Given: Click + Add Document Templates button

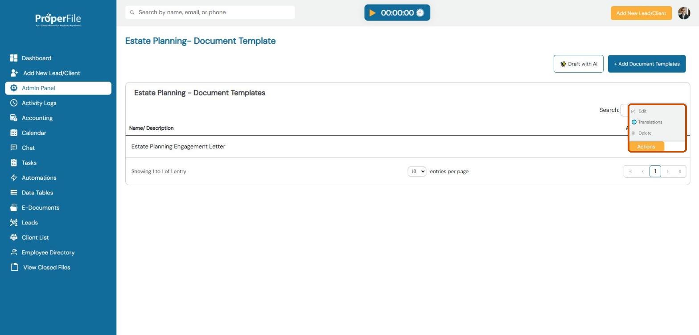Looking at the screenshot, I should tap(647, 64).
